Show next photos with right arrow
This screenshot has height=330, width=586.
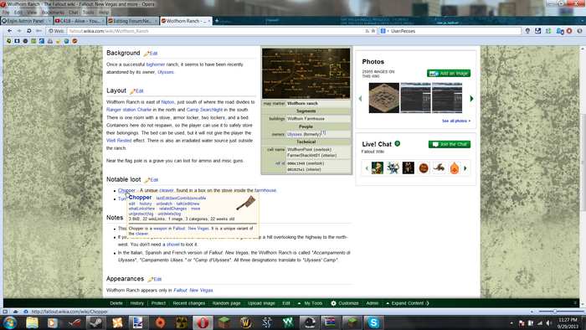[x=471, y=99]
